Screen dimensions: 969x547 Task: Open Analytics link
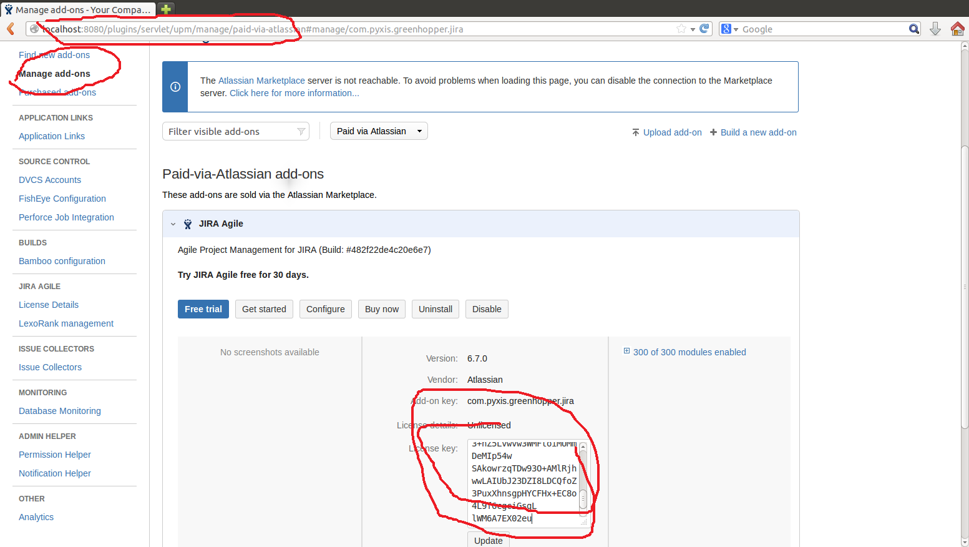pyautogui.click(x=36, y=517)
